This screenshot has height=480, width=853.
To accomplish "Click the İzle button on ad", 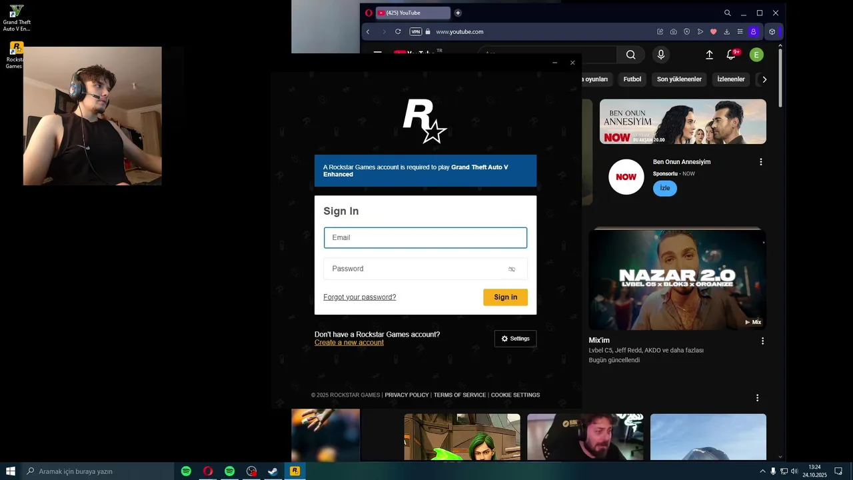I will pos(665,188).
